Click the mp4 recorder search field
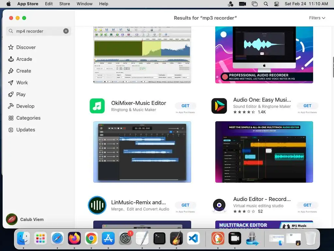 38,31
